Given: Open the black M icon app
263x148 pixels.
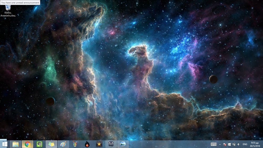Looking at the screenshot, I should pos(111,144).
